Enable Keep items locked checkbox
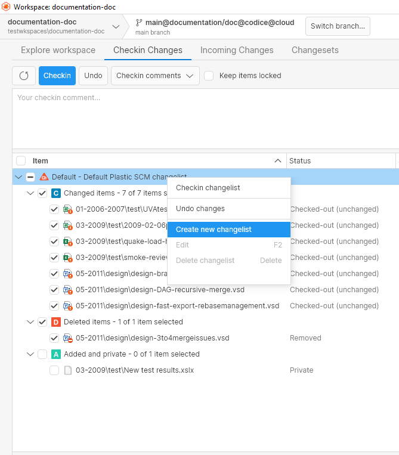Viewport: 399px width, 455px height. tap(209, 76)
